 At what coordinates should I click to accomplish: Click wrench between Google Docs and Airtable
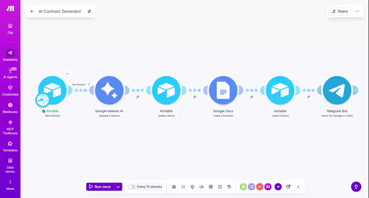252,97
